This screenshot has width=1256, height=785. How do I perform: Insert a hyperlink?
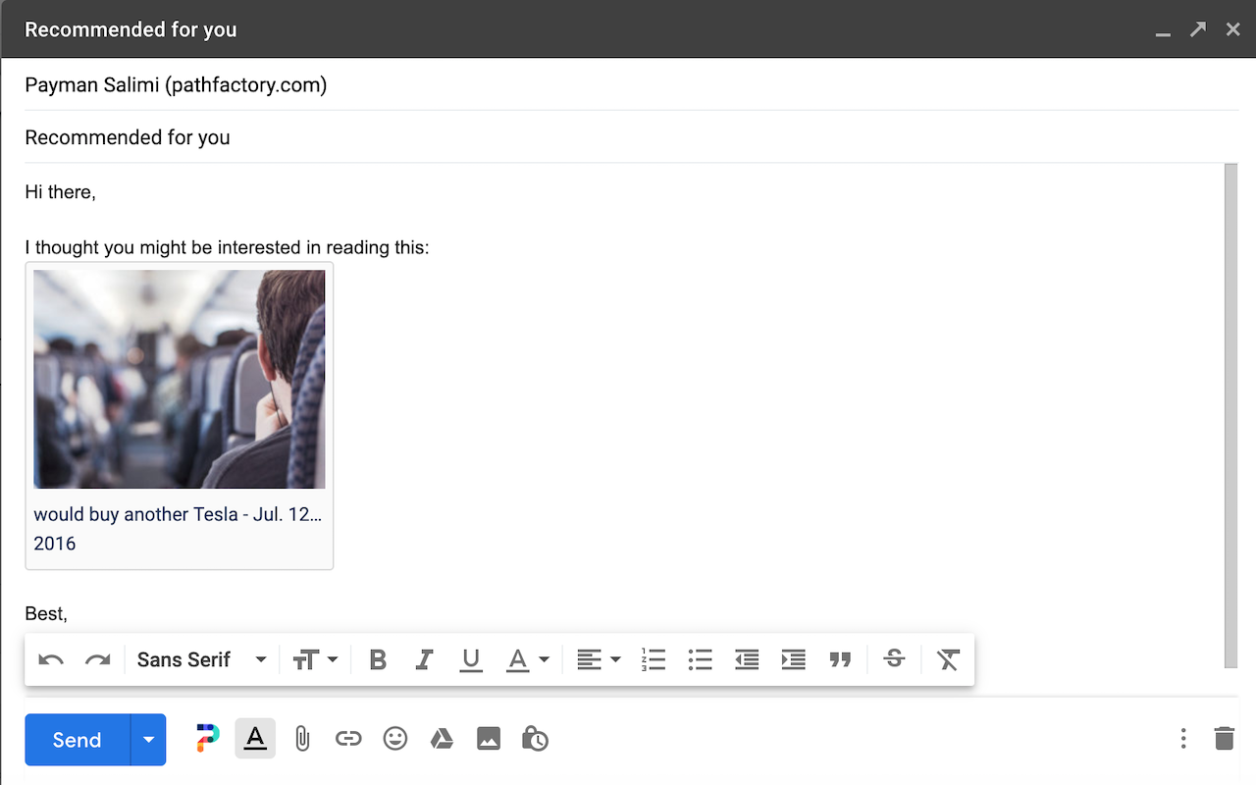(x=349, y=738)
